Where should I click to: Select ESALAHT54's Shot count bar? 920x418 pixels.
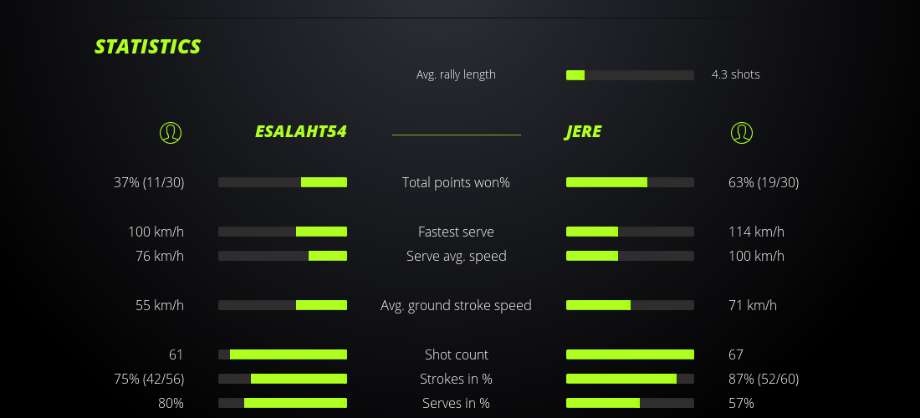[283, 354]
